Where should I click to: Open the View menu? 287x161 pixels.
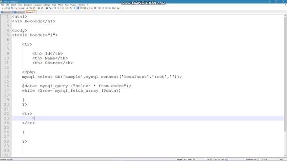pos(20,5)
